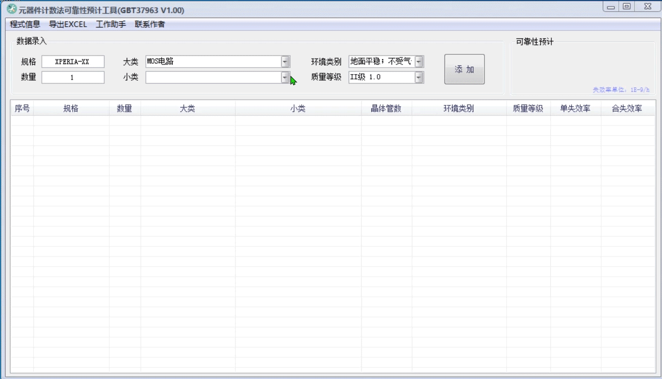662x379 pixels.
Task: Click the 序号 column header
Action: [22, 109]
